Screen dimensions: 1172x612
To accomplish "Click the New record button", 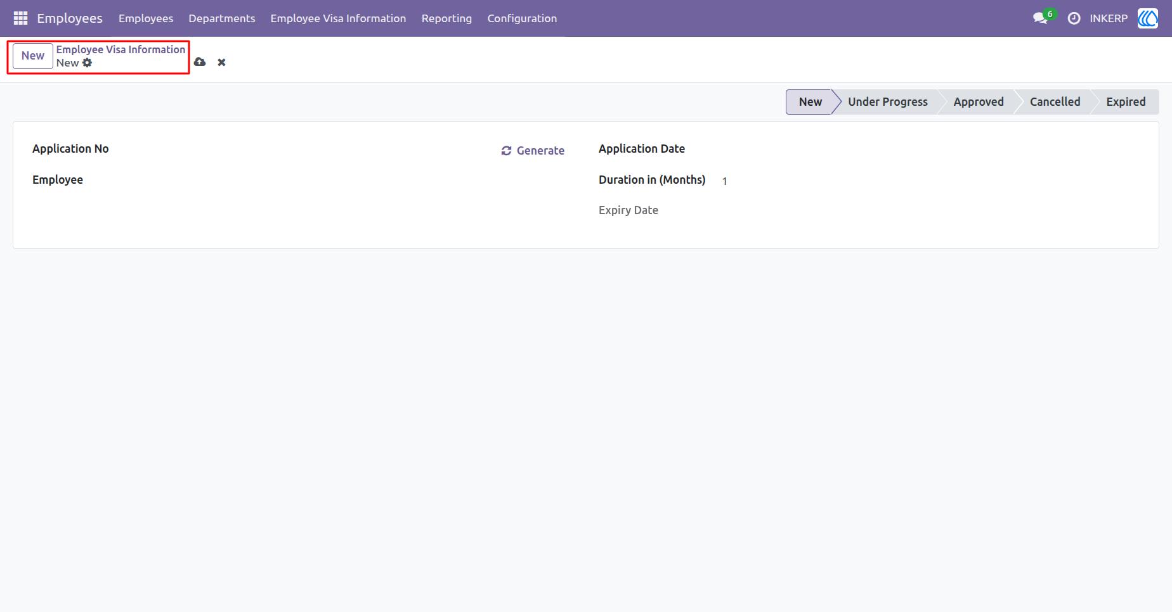I will coord(33,56).
